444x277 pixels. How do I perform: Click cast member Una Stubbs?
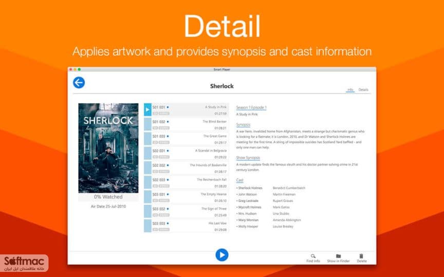[281, 214]
